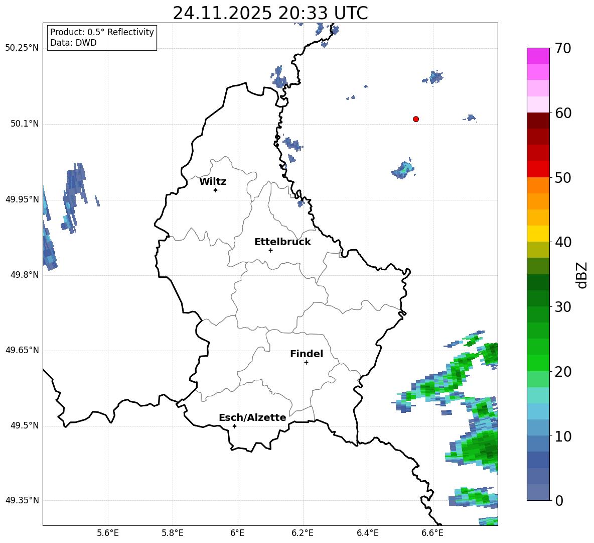This screenshot has width=594, height=543.
Task: Click the 49.5°N latitude label
Action: click(x=25, y=425)
